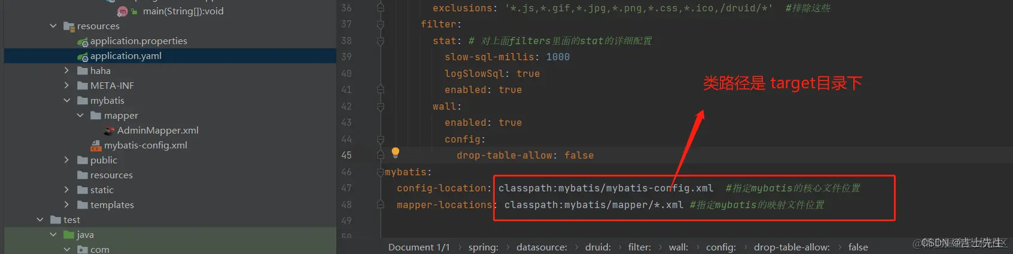The width and height of the screenshot is (1013, 254).
Task: Click the application.yaml file icon
Action: click(x=83, y=56)
